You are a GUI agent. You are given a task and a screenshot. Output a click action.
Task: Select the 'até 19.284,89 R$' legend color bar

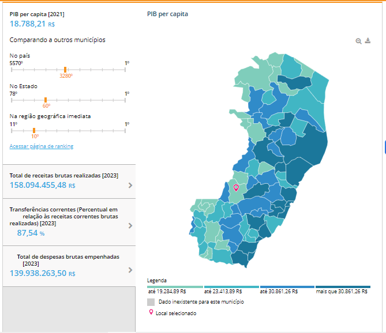(x=175, y=286)
